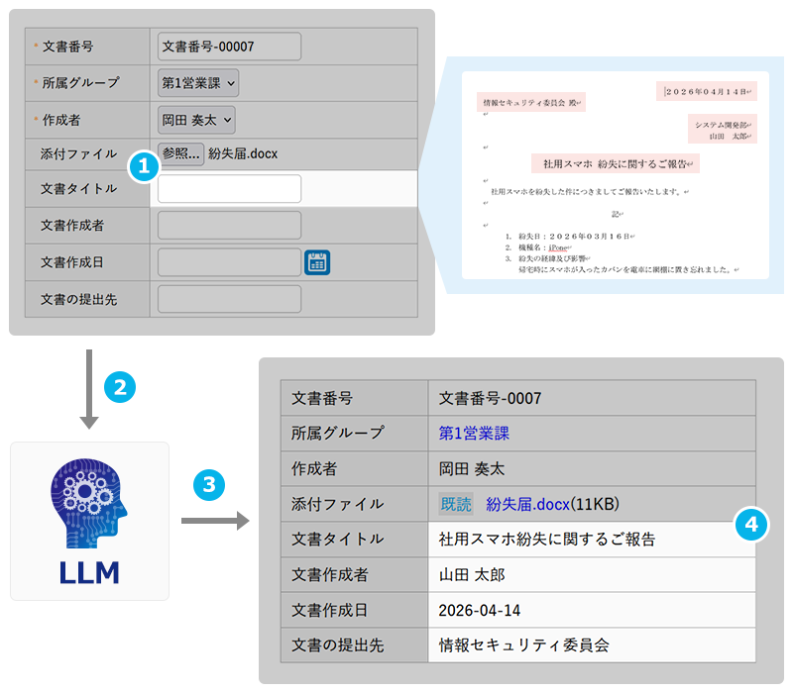793x693 pixels.
Task: Click the document preview thumbnail
Action: (616, 175)
